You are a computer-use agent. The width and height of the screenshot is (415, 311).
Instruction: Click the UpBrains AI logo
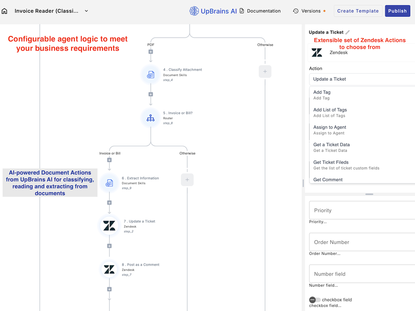(194, 11)
